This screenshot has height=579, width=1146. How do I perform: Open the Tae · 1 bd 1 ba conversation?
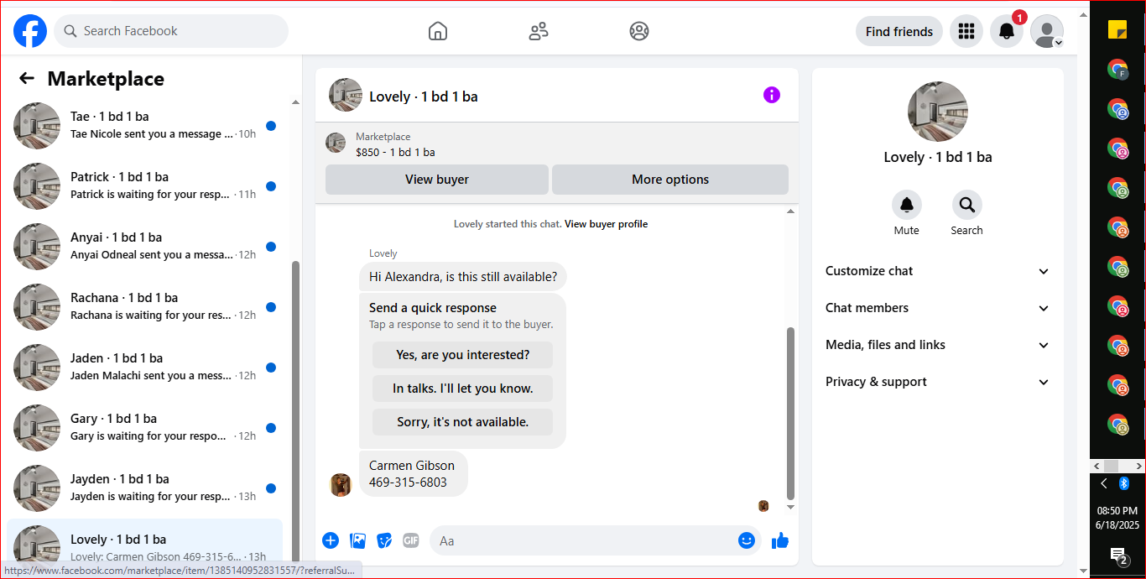[145, 126]
